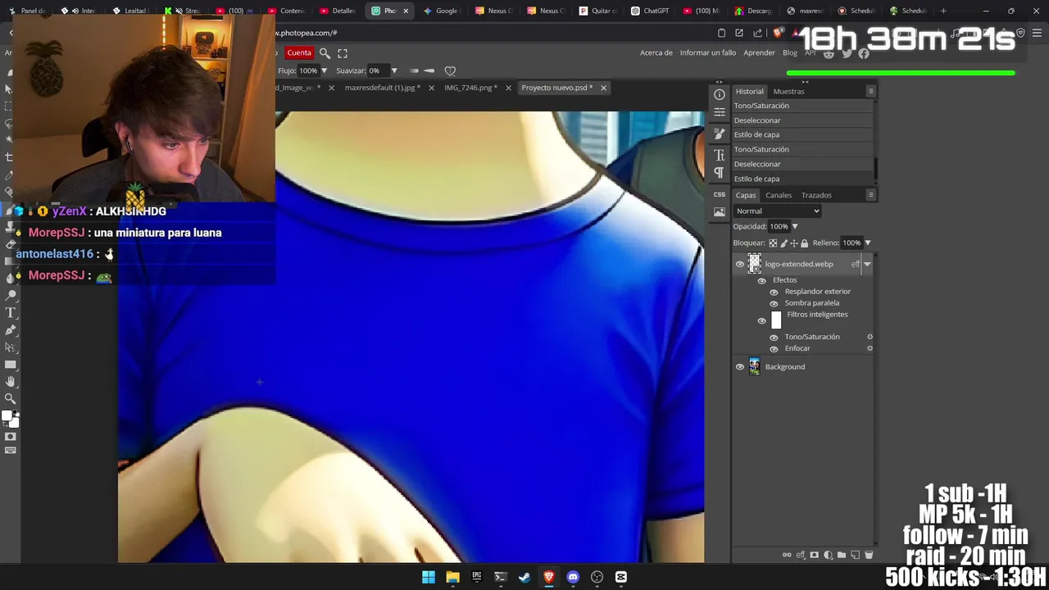Toggle lock transparent pixels checkerboard icon

[773, 243]
